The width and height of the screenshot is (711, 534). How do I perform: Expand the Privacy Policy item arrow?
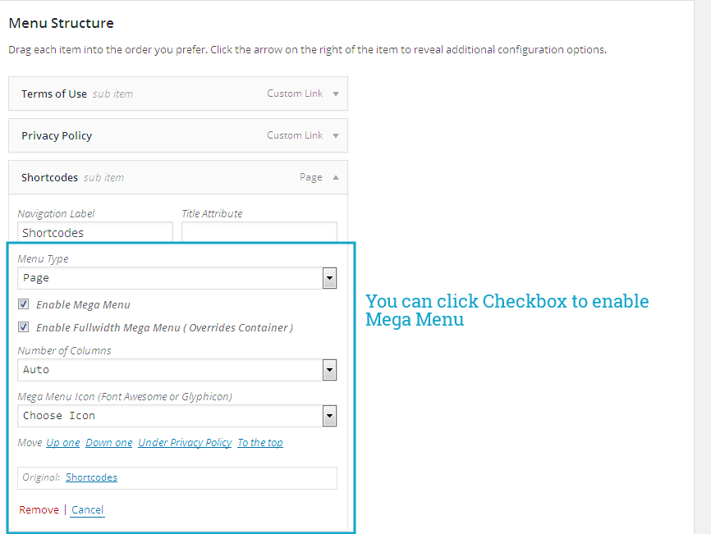[335, 135]
